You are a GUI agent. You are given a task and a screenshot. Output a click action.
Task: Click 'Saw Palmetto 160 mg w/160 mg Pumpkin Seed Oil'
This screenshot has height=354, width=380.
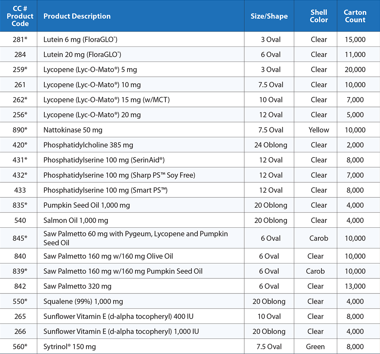[x=123, y=271]
